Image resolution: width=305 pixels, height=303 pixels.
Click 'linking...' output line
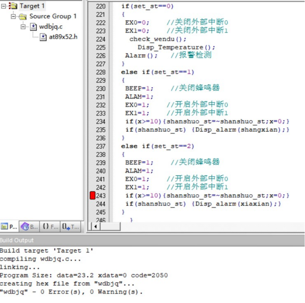click(20, 267)
